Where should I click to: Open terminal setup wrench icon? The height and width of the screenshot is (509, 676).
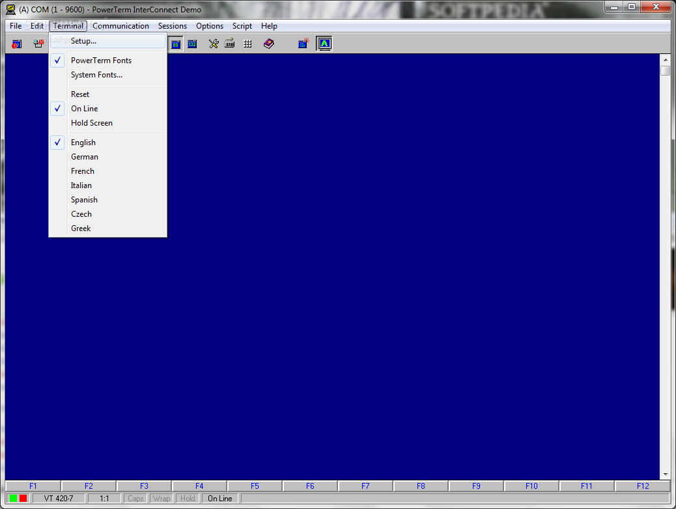coord(214,44)
